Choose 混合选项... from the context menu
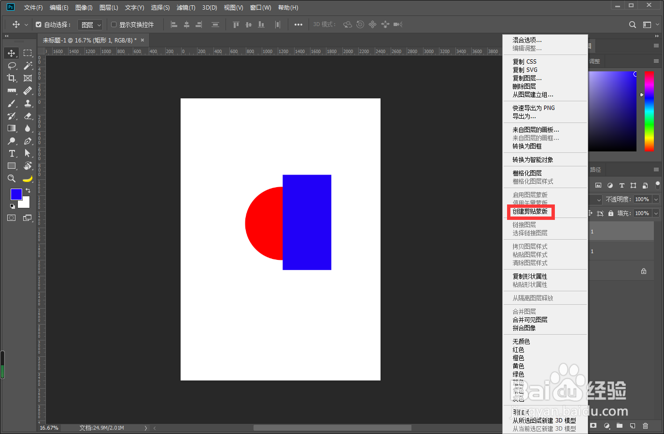The height and width of the screenshot is (434, 664). 527,40
